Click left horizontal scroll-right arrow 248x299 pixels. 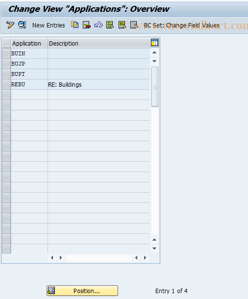[61, 258]
